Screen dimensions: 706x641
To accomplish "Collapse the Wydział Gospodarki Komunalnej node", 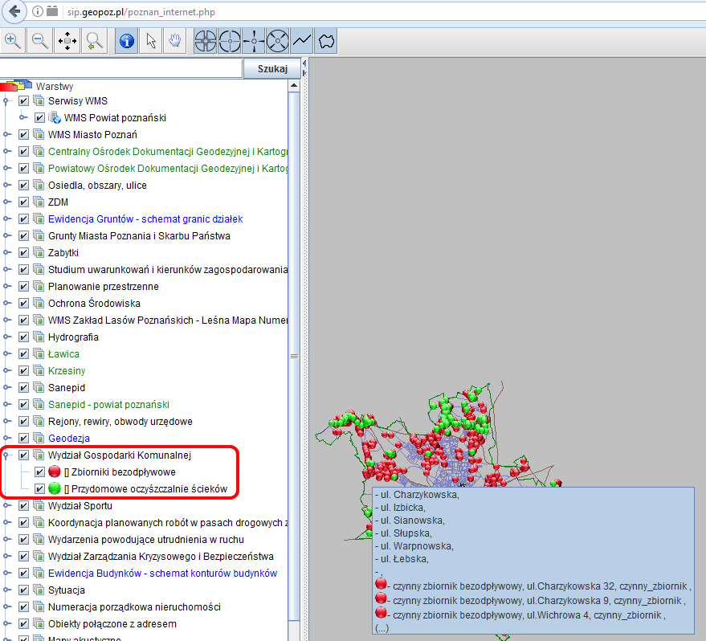I will [x=6, y=455].
